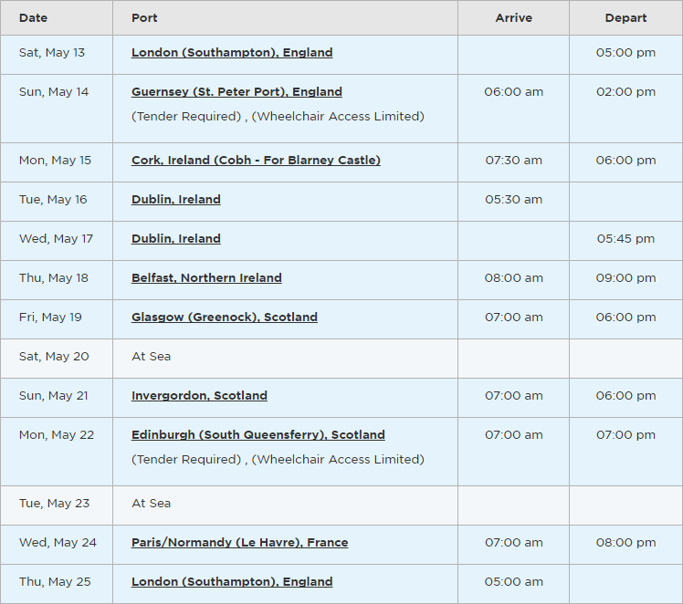683x604 pixels.
Task: Select Belfast, Northern Ireland port link
Action: point(206,278)
